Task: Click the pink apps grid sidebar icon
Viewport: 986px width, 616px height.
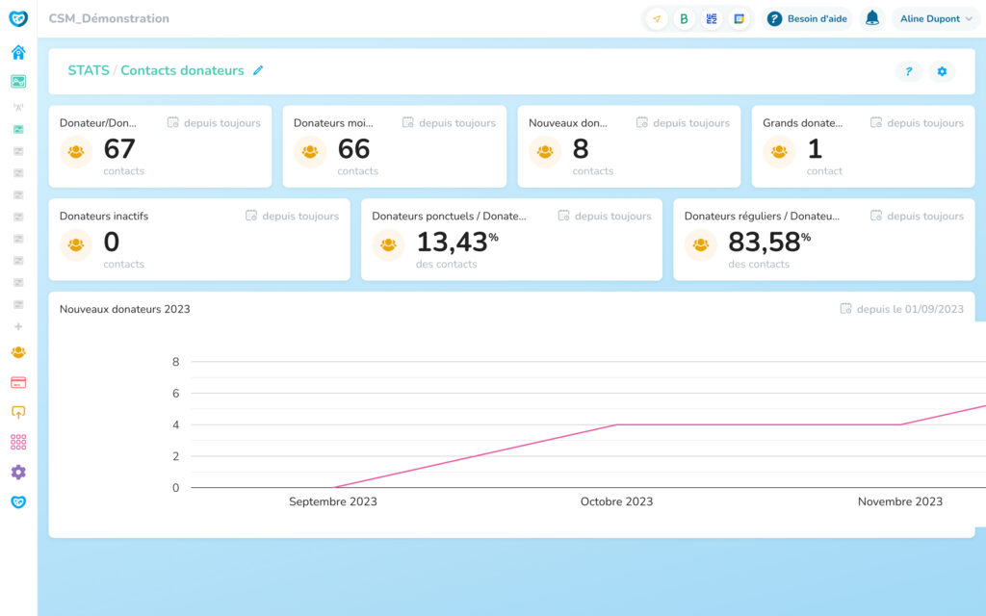Action: pos(18,442)
